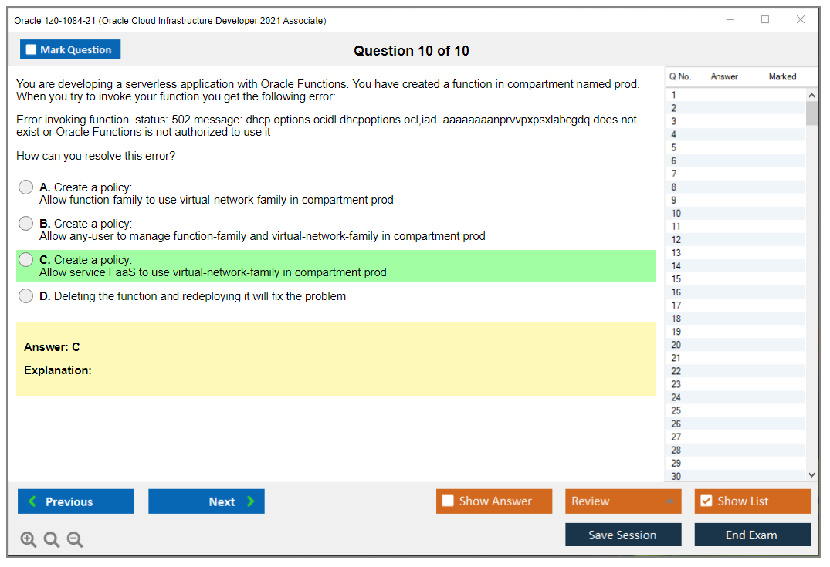Select radio button for option D
830x567 pixels.
[25, 295]
